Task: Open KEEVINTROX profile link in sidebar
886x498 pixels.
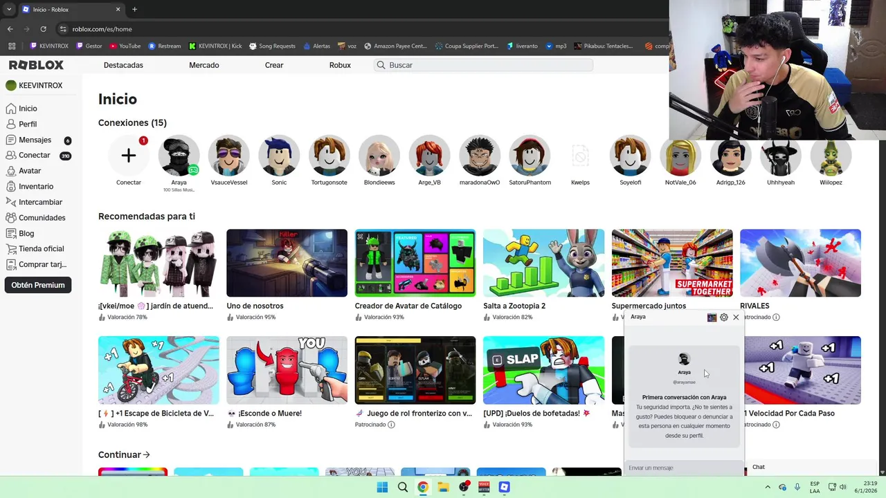Action: point(34,86)
